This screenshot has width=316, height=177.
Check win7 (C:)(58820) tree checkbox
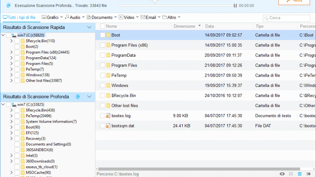click(x=9, y=35)
